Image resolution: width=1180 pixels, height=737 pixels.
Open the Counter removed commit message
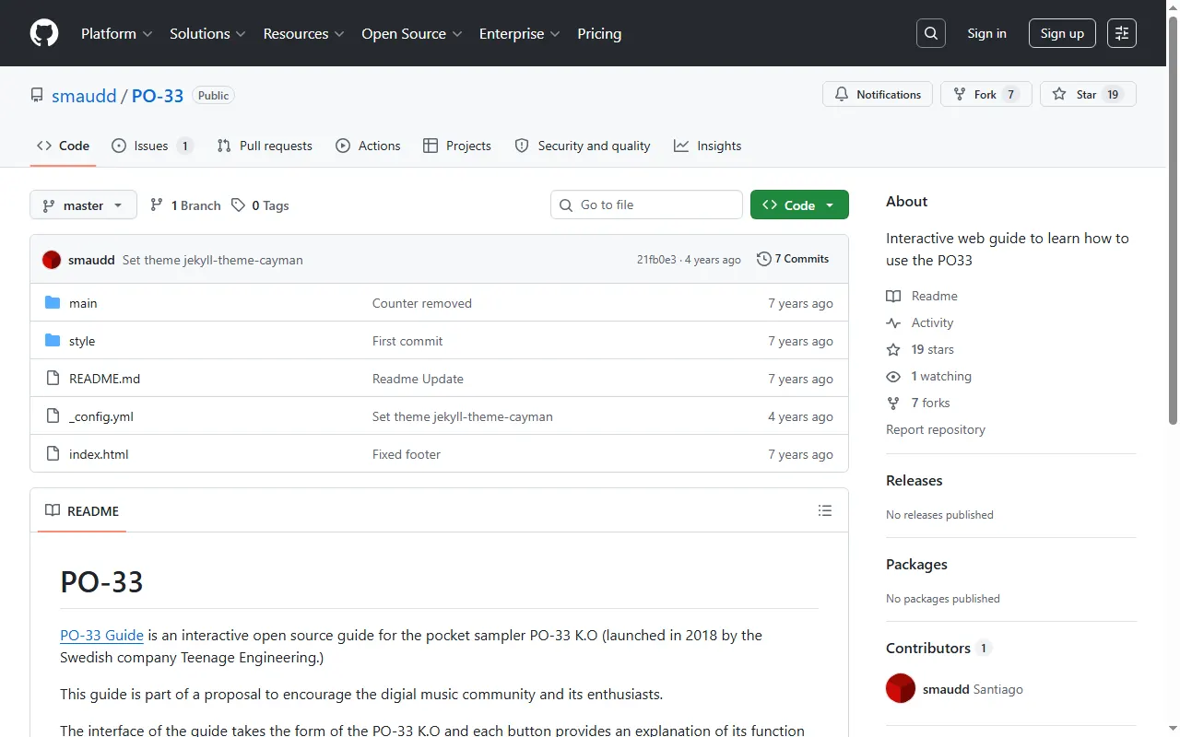pos(422,303)
